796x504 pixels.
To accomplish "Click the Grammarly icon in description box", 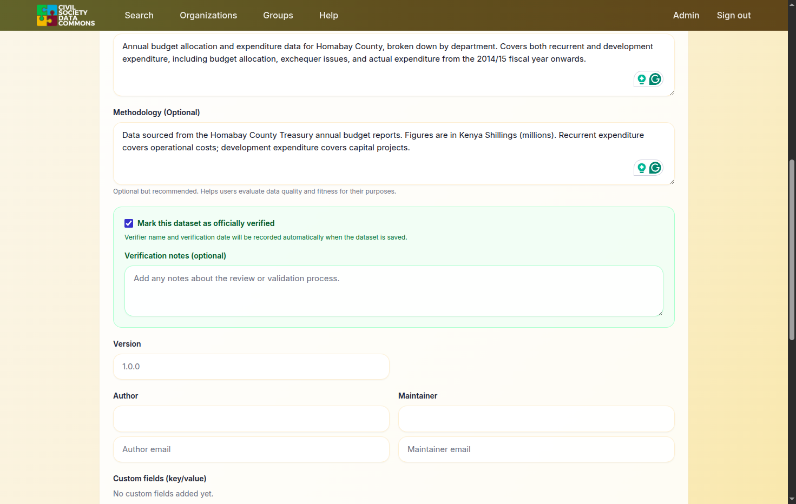I will tap(655, 79).
